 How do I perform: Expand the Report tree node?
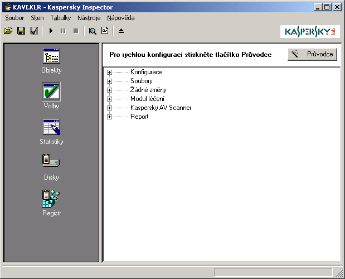109,117
